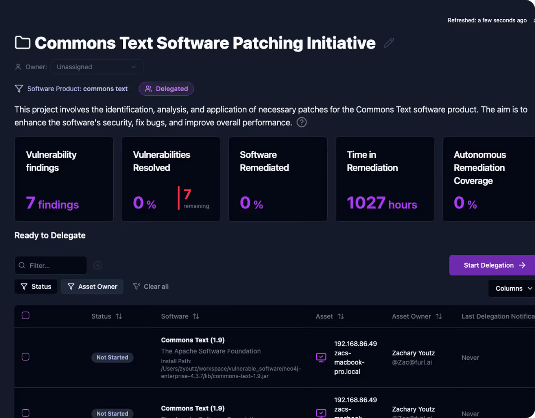Click the Last Delegation Notification column header

pos(498,316)
